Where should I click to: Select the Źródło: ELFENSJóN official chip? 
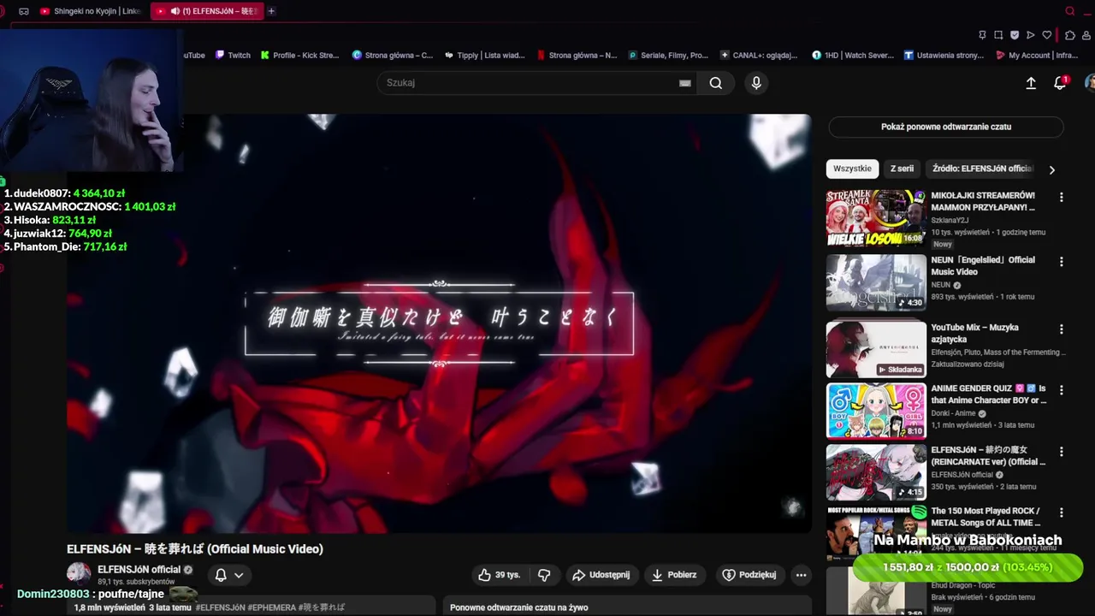(982, 169)
